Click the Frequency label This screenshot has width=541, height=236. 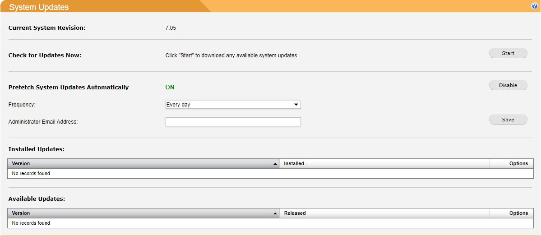pyautogui.click(x=22, y=105)
